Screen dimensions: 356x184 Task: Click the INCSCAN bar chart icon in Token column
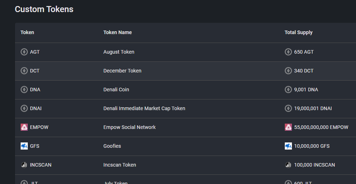point(24,165)
